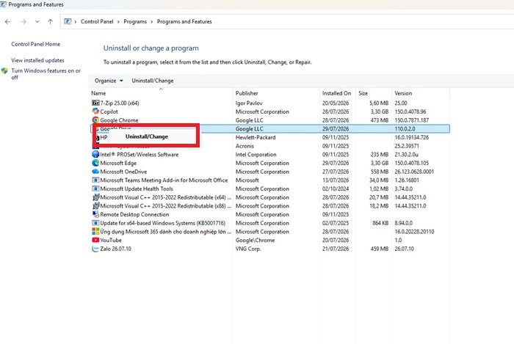Viewport: 514px width, 344px height.
Task: Select the Microsoft OneDrive entry
Action: click(123, 172)
